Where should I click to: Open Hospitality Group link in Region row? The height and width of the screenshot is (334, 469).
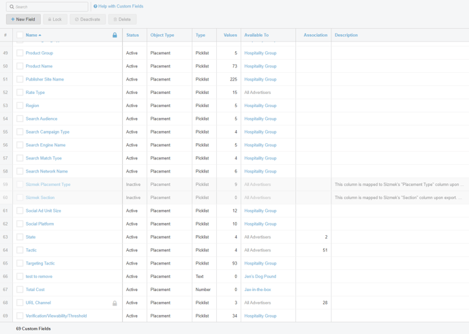point(260,106)
